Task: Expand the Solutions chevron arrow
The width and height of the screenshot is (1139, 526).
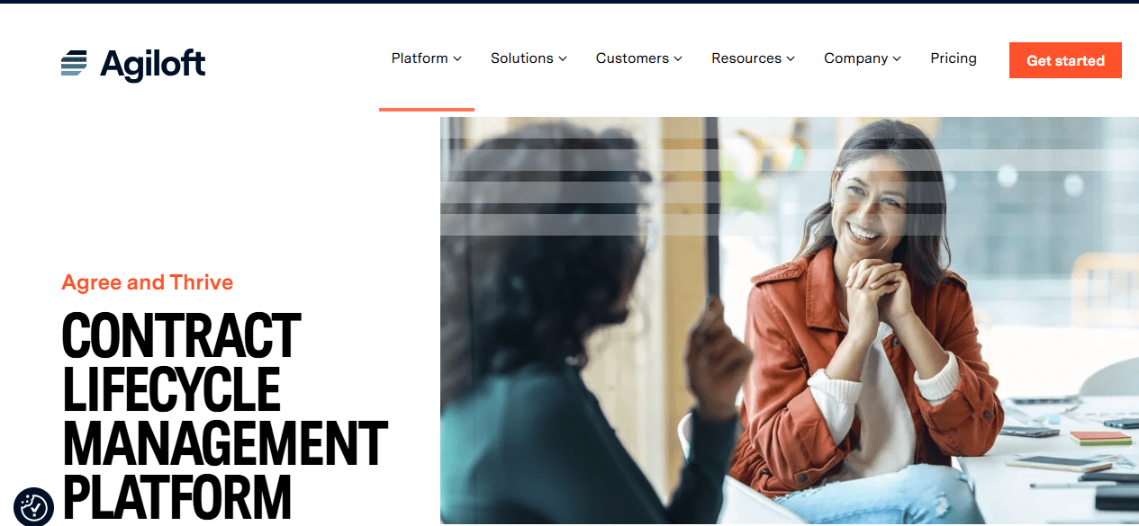Action: tap(563, 58)
